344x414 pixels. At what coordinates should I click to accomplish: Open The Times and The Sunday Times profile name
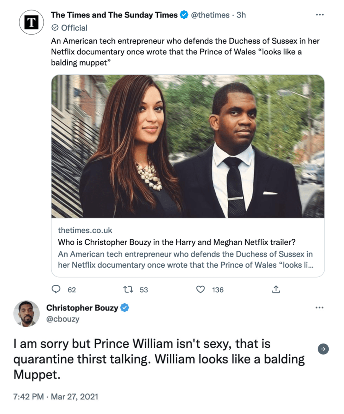(114, 15)
